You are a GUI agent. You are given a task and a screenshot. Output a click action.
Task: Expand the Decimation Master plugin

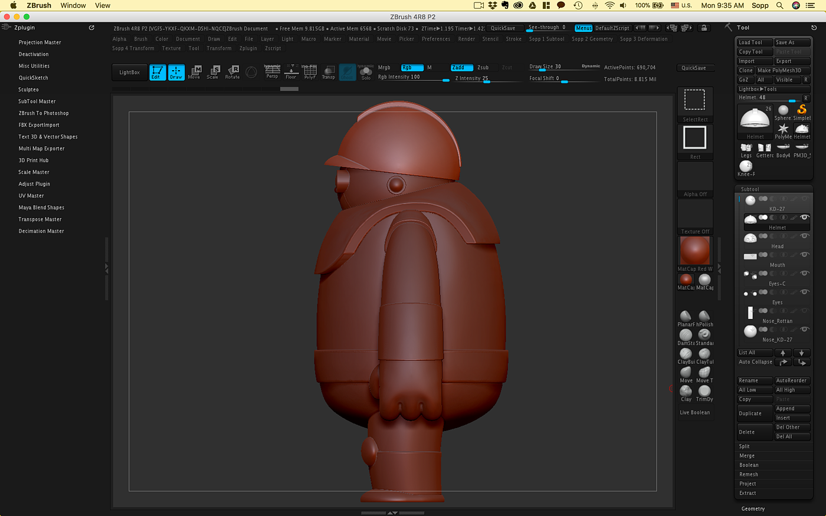[41, 231]
